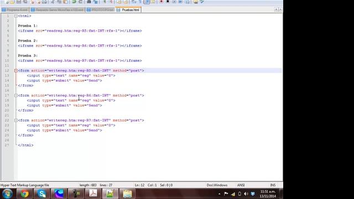Click the Replace toolbar icon
This screenshot has height=199, width=354.
point(96,2)
